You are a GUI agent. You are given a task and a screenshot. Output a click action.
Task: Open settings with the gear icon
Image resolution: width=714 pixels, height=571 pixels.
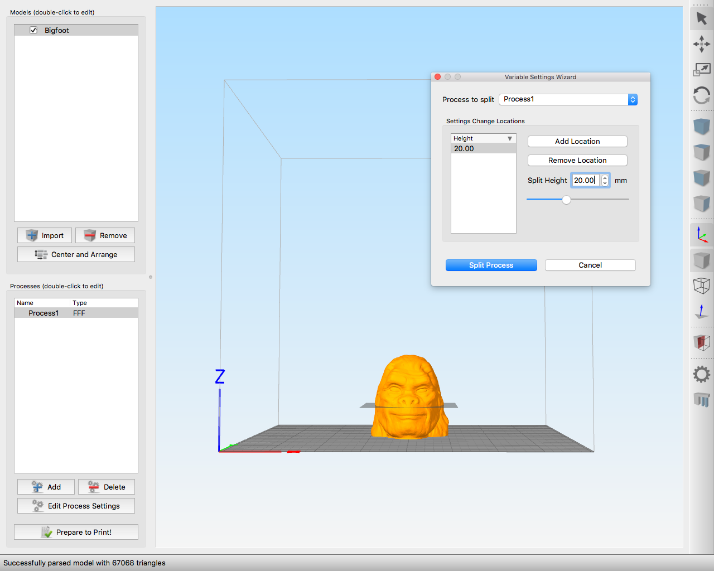pos(701,374)
